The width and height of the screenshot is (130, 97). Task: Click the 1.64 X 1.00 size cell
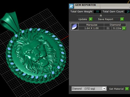pyautogui.click(x=91, y=28)
